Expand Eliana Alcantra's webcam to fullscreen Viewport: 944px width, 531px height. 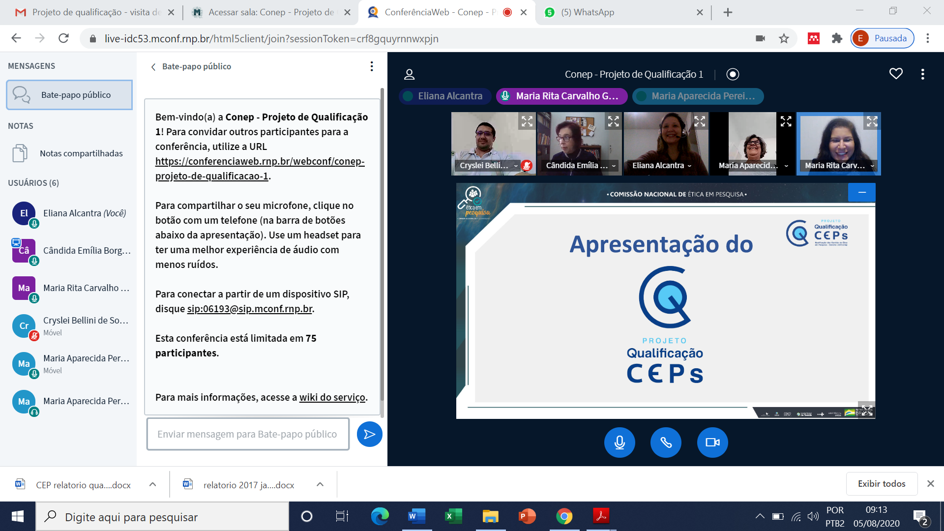pyautogui.click(x=700, y=121)
